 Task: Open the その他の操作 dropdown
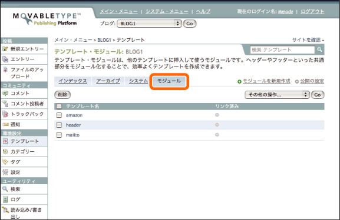(x=277, y=95)
